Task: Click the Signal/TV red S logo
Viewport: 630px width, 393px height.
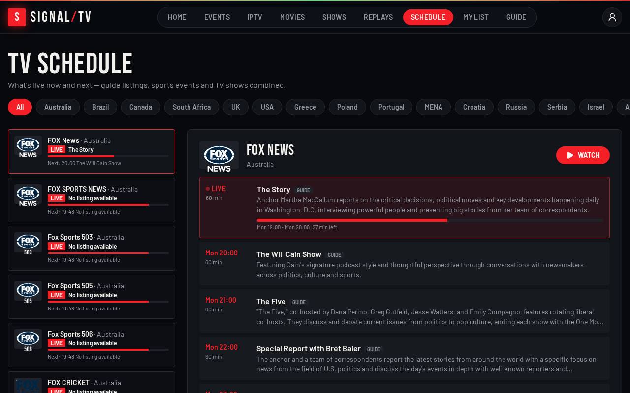Action: coord(17,17)
